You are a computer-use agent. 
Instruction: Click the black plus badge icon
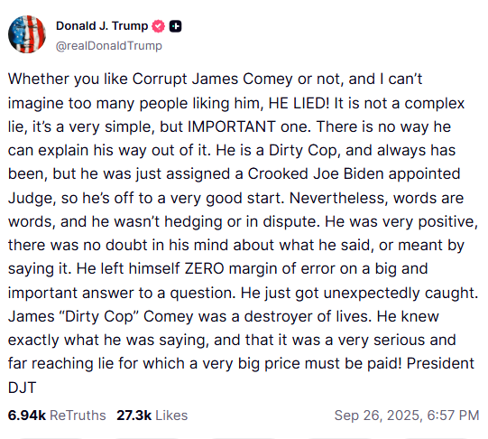coord(176,26)
